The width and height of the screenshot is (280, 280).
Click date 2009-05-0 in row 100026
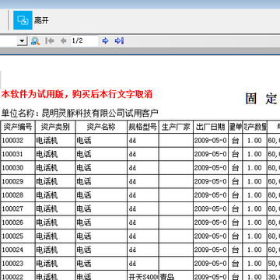click(211, 222)
